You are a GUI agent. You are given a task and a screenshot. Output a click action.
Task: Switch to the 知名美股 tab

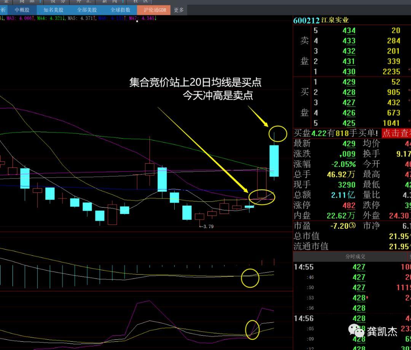point(54,10)
